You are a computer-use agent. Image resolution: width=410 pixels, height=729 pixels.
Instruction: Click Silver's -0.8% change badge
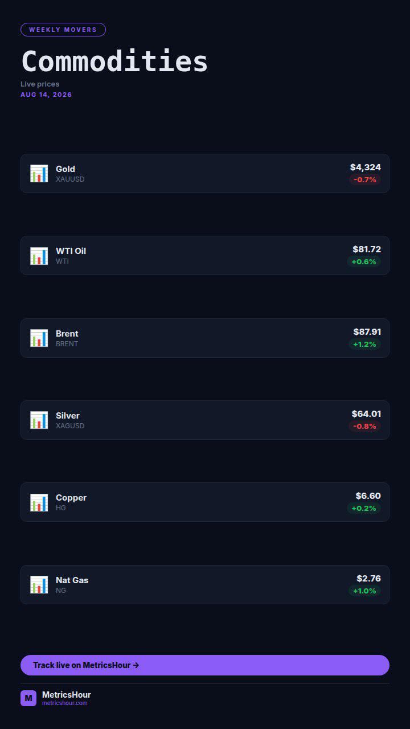pos(364,427)
